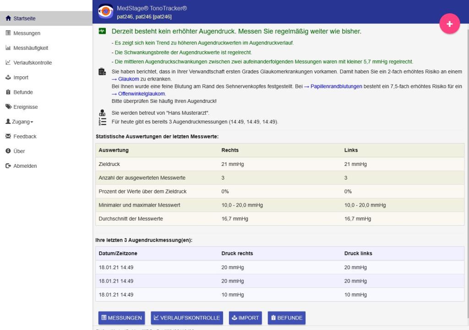The image size is (469, 330).
Task: Open Import from the sidebar
Action: pos(21,78)
